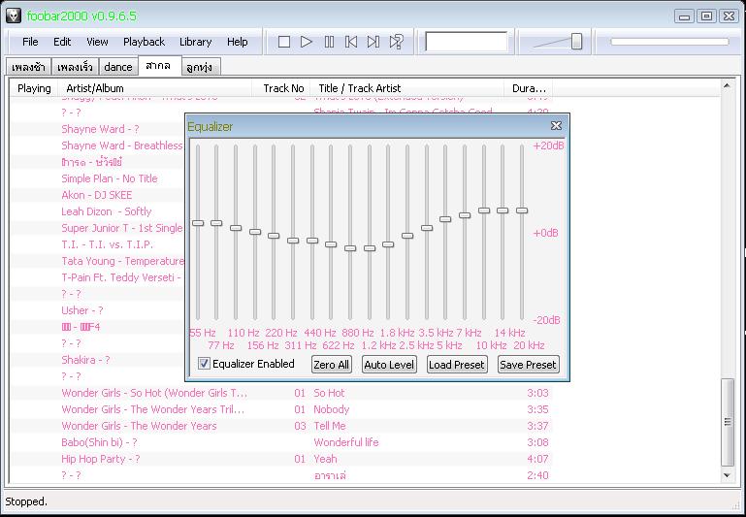Switch to the dance playlist tab

(x=118, y=67)
